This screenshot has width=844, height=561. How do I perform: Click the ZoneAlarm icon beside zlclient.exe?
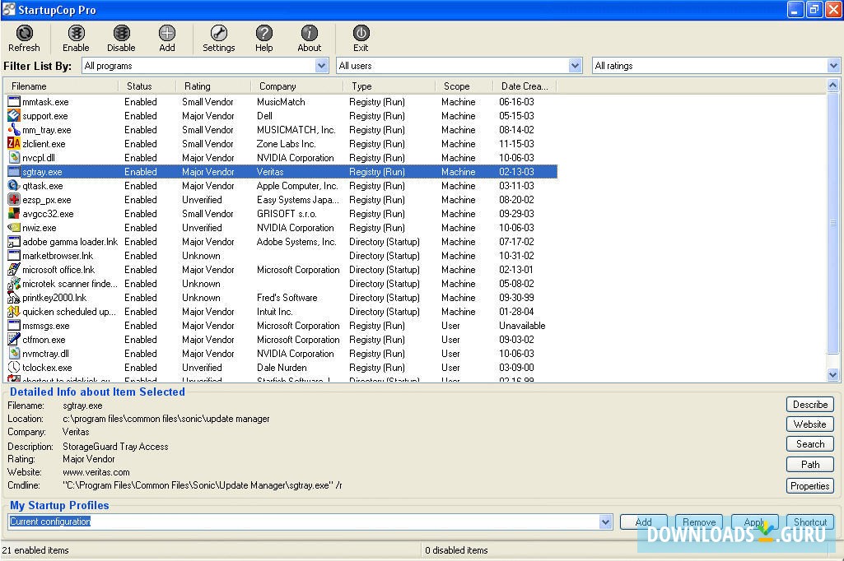coord(13,143)
